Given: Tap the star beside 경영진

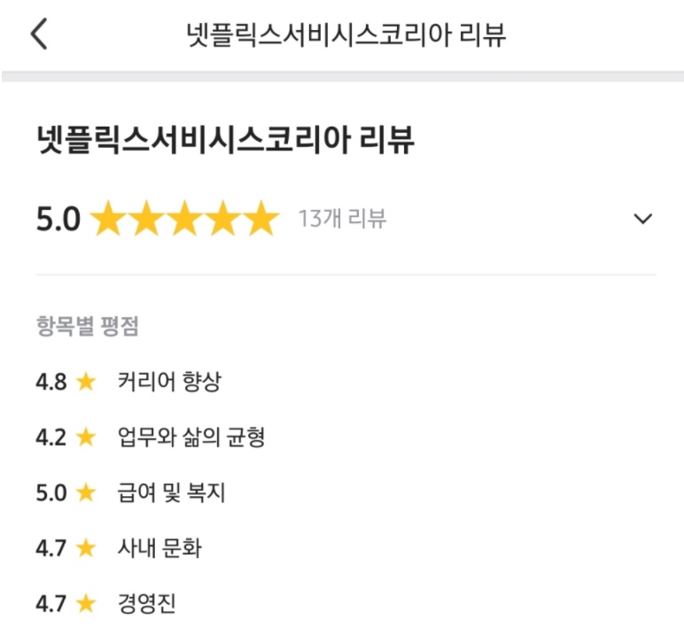Looking at the screenshot, I should click(85, 604).
